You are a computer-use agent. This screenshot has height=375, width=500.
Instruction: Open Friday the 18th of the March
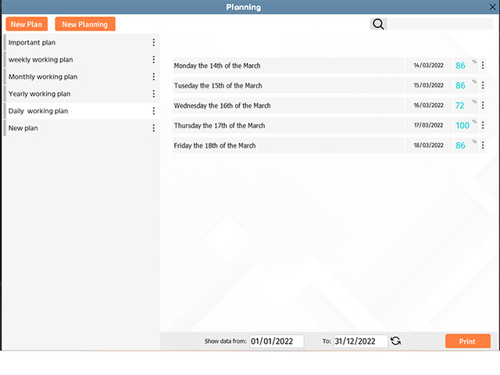[288, 145]
